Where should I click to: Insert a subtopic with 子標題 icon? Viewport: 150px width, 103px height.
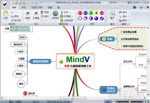coord(36,14)
